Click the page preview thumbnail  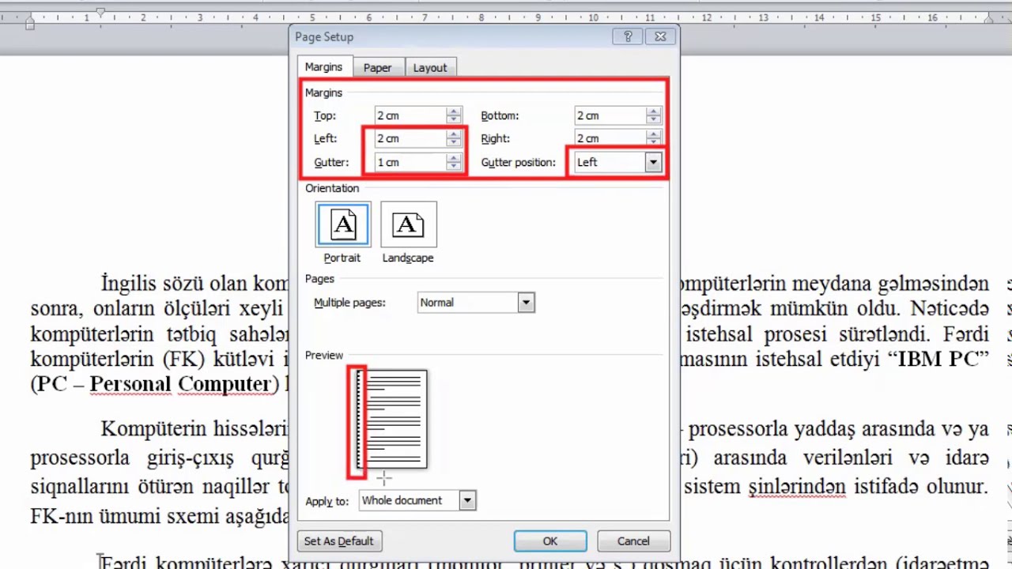392,420
